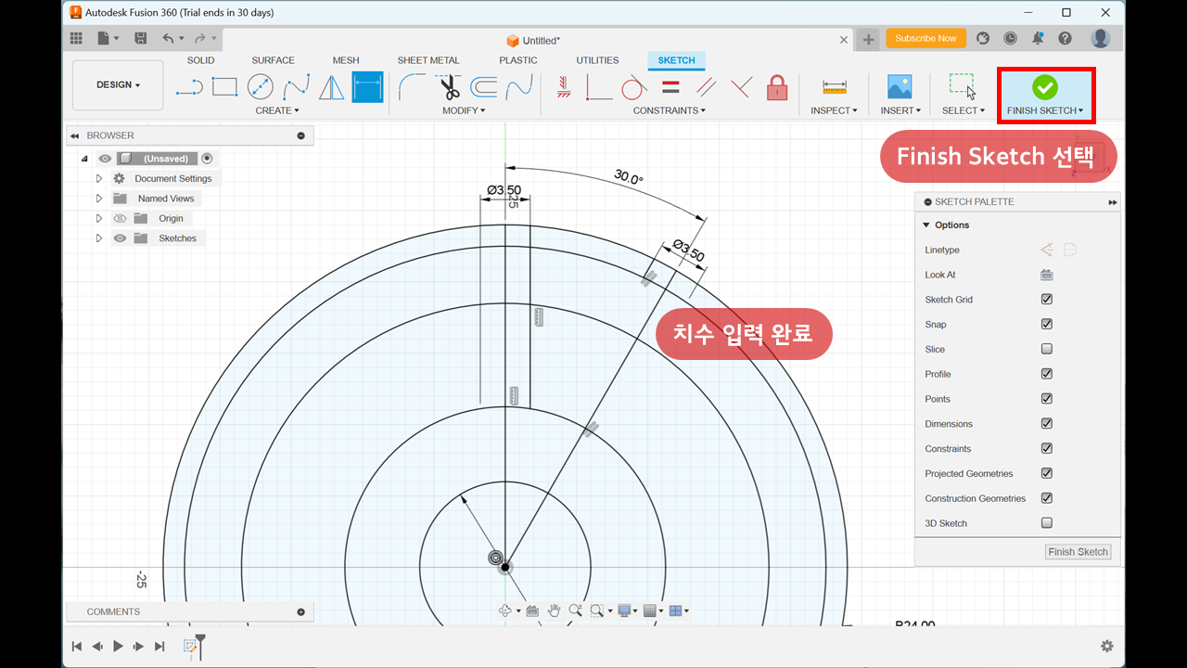Open the Pan hand tool
This screenshot has width=1187, height=668.
point(554,610)
